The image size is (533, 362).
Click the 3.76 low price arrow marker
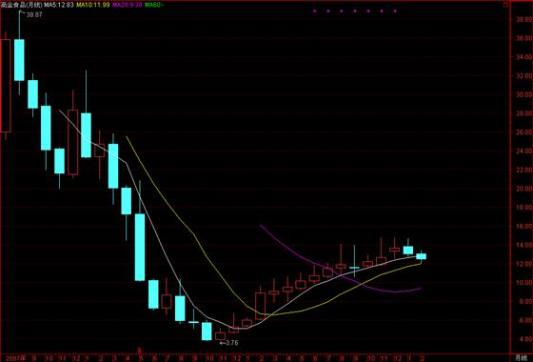[x=228, y=343]
